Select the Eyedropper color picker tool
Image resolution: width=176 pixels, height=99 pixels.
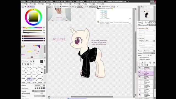(34, 64)
